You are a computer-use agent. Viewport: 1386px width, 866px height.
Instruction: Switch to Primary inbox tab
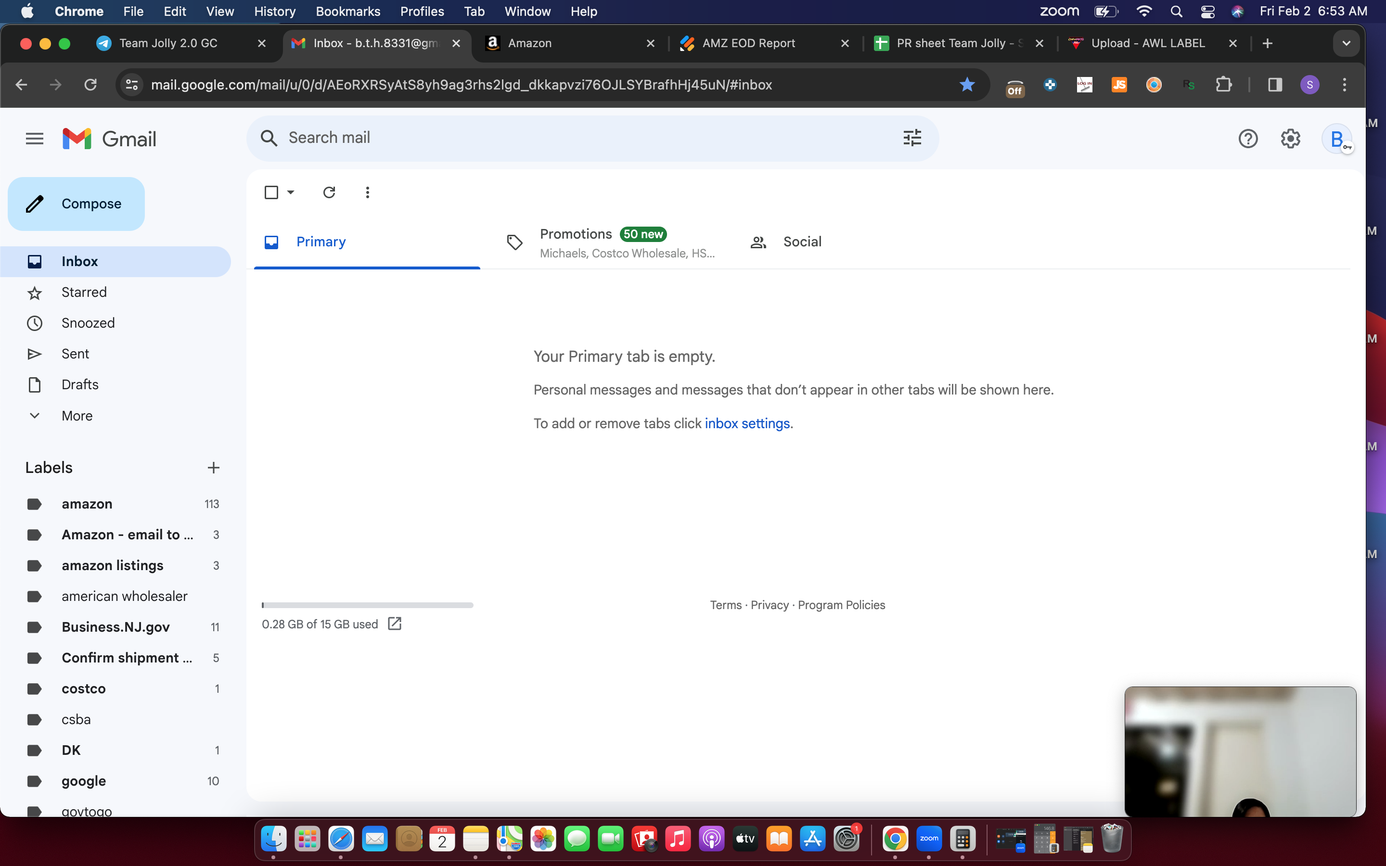[367, 242]
